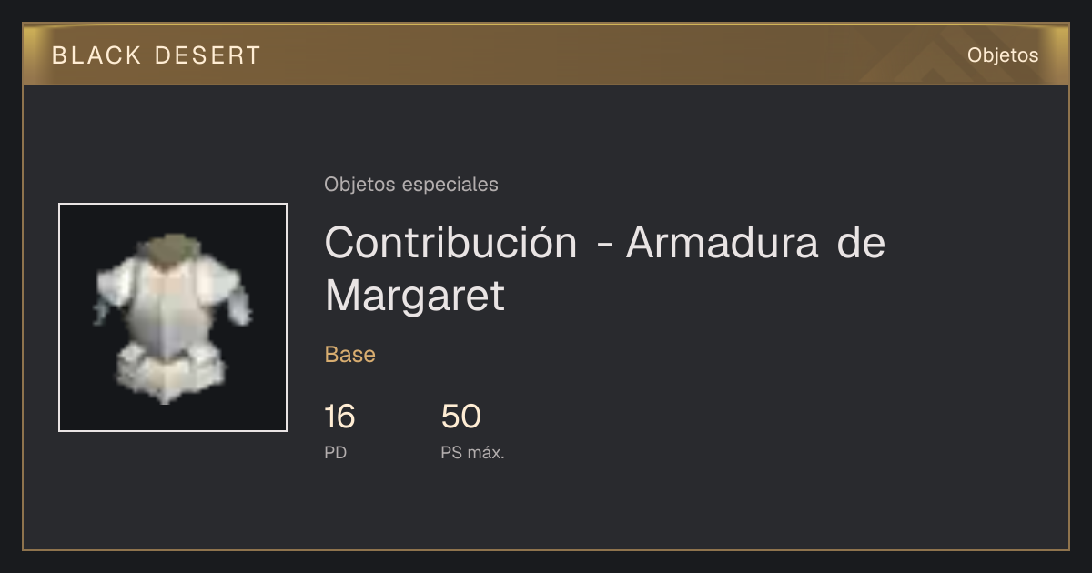1092x573 pixels.
Task: Open the Objetos link in header
Action: [1003, 55]
